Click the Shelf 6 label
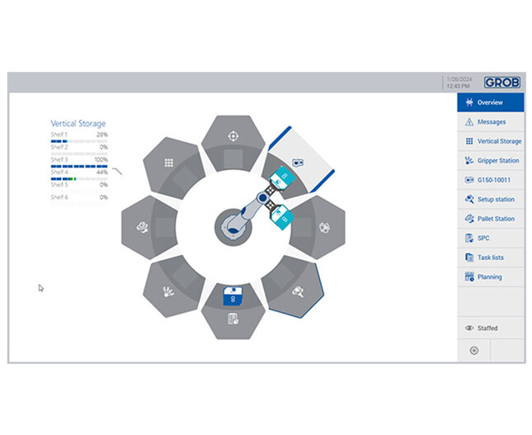 click(59, 197)
